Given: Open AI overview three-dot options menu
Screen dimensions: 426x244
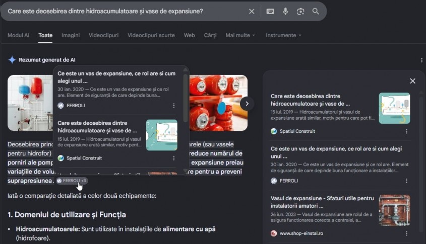Looking at the screenshot, I should pyautogui.click(x=421, y=60).
